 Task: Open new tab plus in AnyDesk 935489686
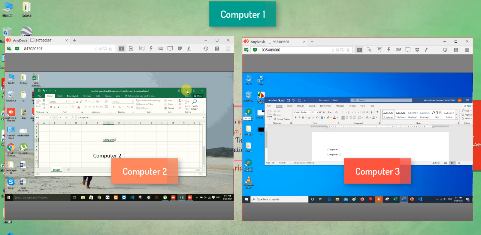[312, 42]
